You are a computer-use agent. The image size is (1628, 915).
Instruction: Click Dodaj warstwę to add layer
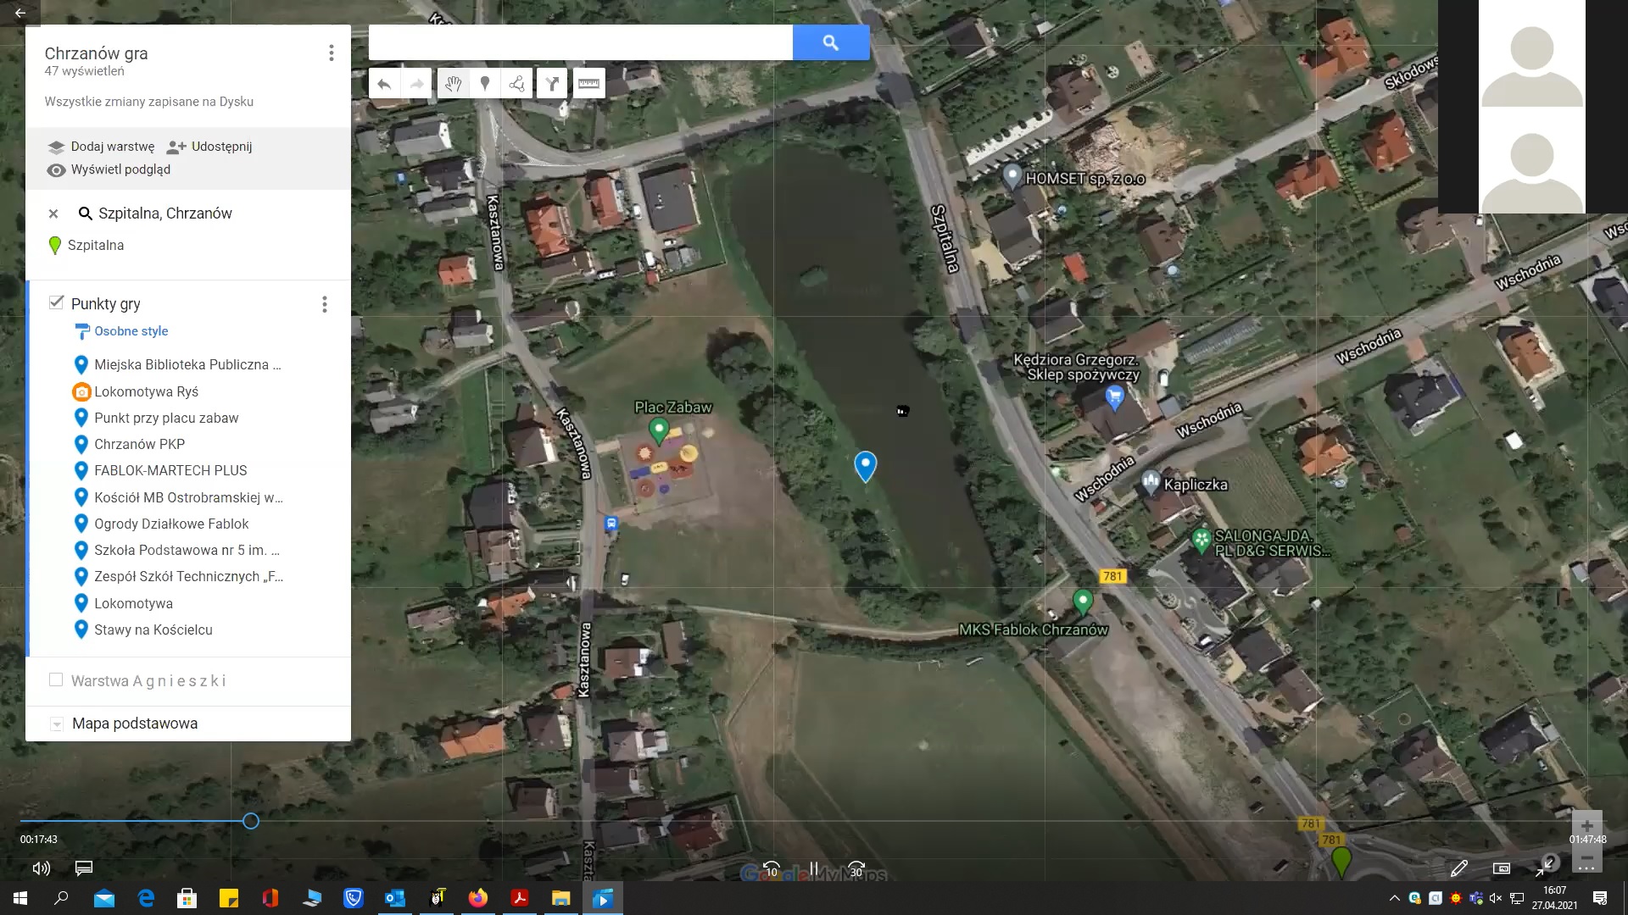pyautogui.click(x=102, y=147)
